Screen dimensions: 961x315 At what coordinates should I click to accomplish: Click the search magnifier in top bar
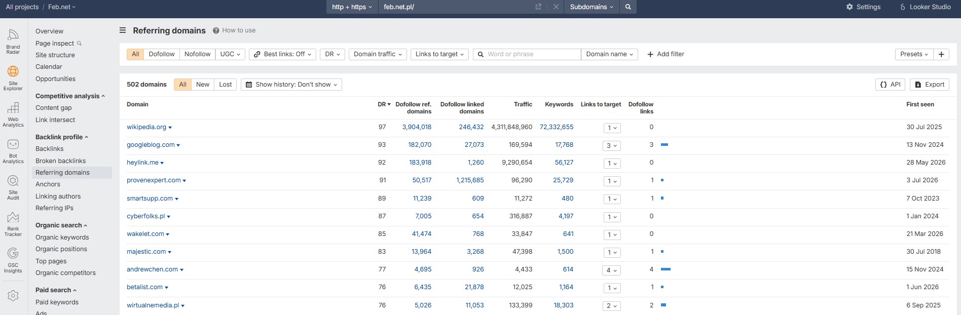628,7
